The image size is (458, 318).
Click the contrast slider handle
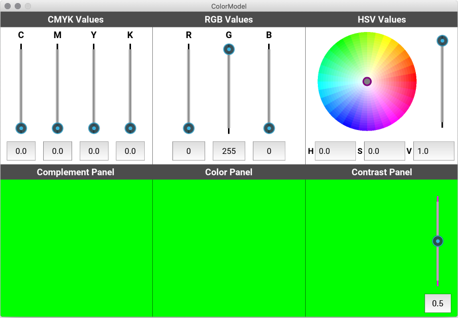click(x=438, y=241)
